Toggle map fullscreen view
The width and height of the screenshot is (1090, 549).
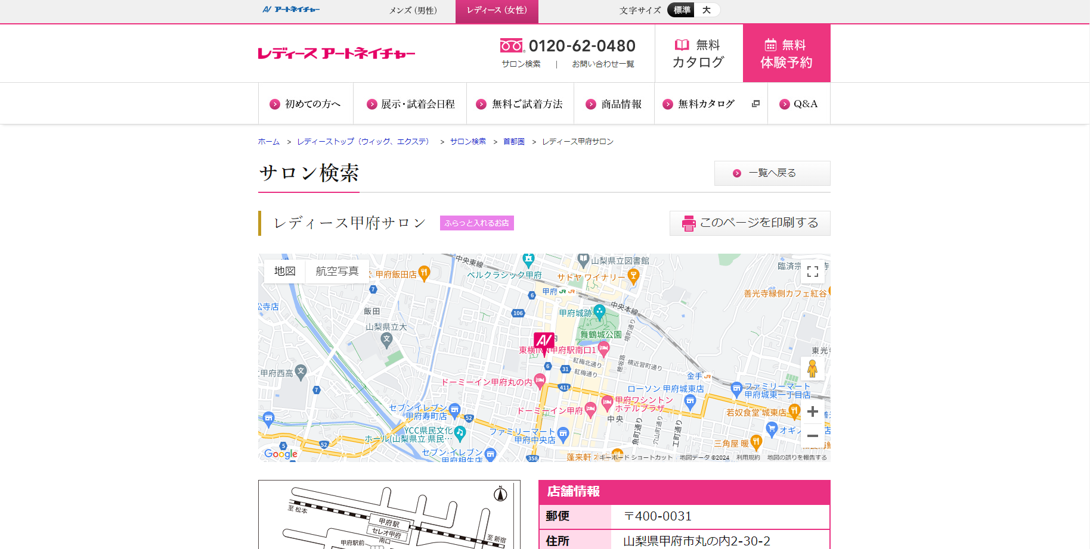tap(813, 272)
